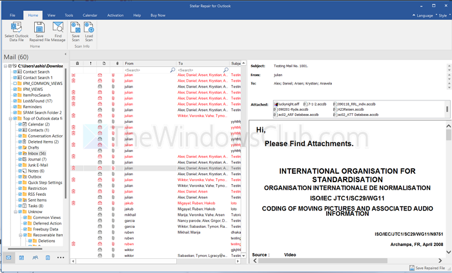Click the Load Scan icon
Screen dimensions: 452x273
click(x=89, y=28)
